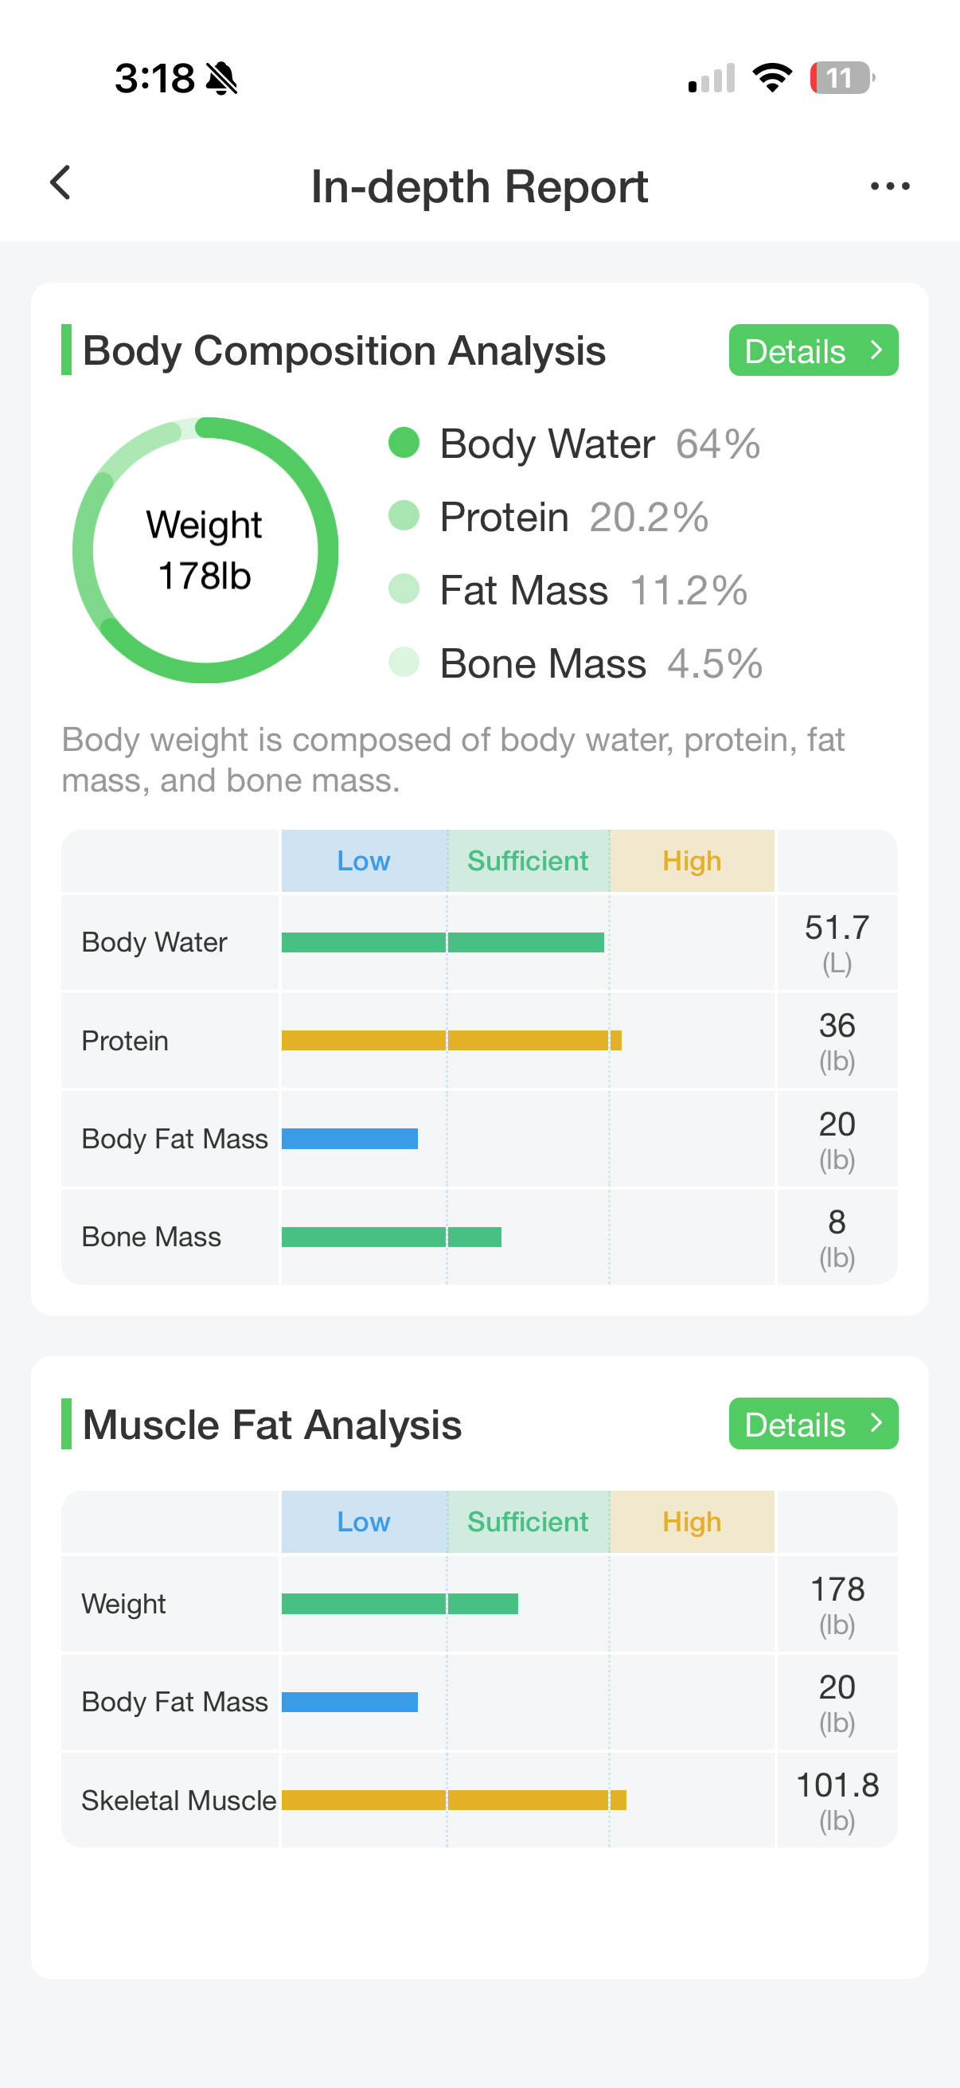960x2088 pixels.
Task: Tap the back arrow icon
Action: [60, 183]
